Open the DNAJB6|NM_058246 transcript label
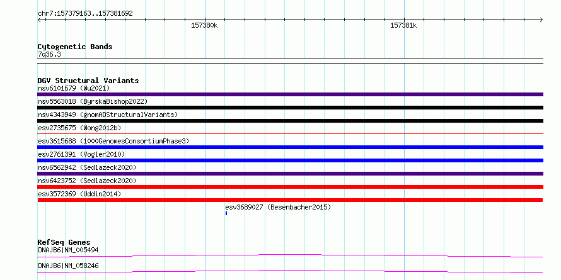This screenshot has height=280, width=561. [x=68, y=266]
